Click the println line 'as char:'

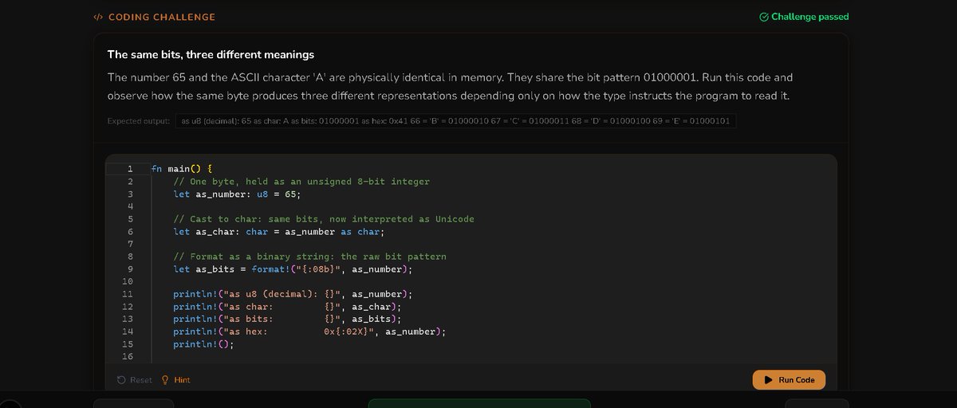point(288,307)
